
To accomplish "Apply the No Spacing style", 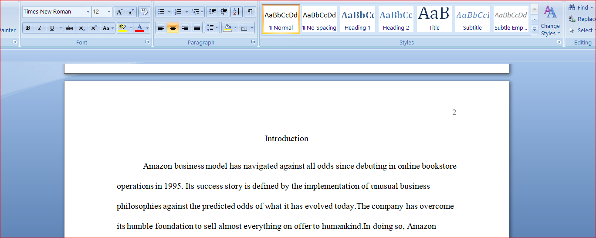I will [319, 19].
